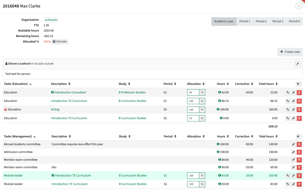Edit the Member exam committee Des row
The height and width of the screenshot is (191, 305).
pos(293,167)
